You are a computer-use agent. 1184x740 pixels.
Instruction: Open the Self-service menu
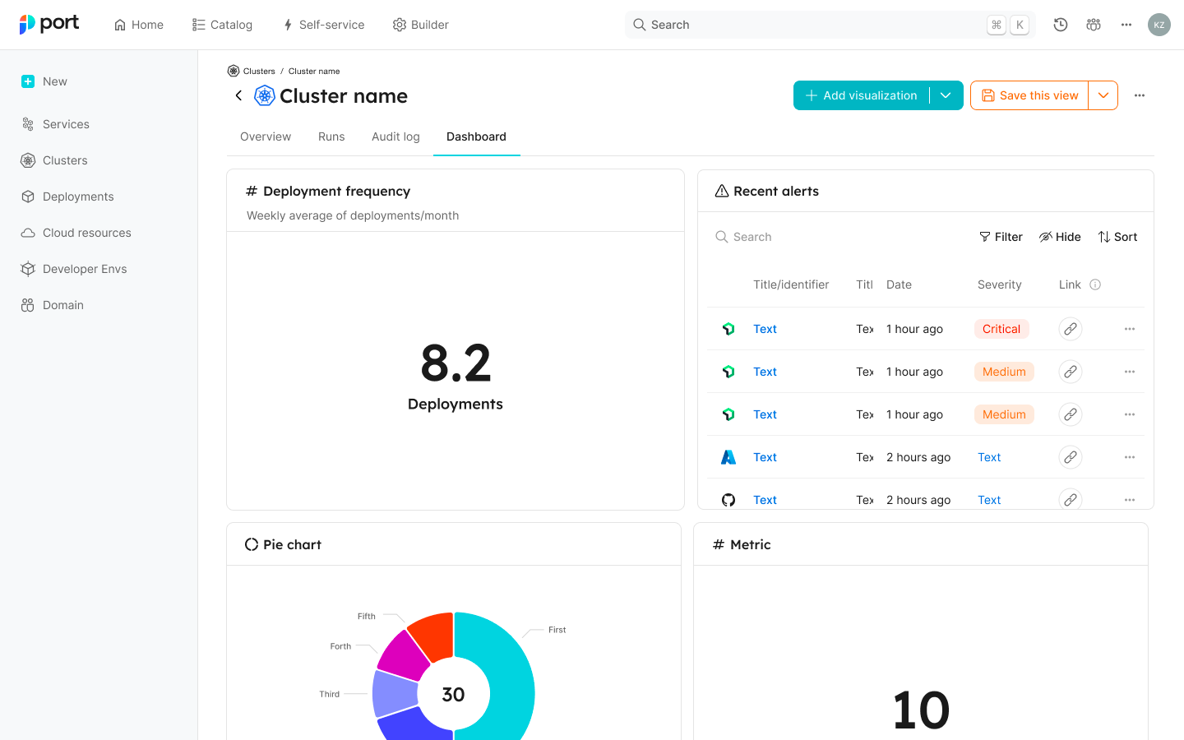click(x=323, y=25)
